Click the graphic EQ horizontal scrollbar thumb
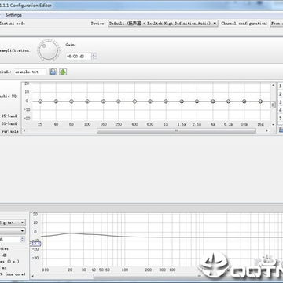 (176, 130)
